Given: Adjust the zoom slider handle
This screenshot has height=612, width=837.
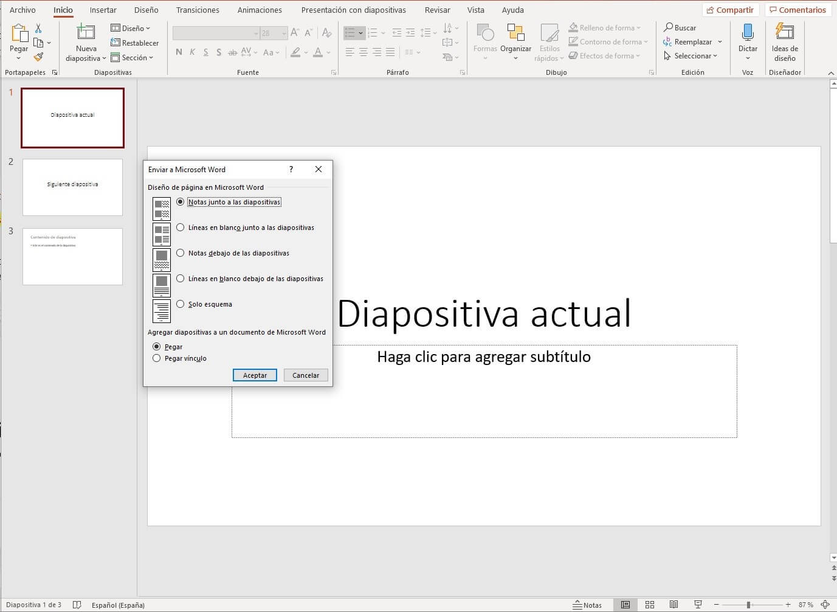Looking at the screenshot, I should (x=748, y=605).
